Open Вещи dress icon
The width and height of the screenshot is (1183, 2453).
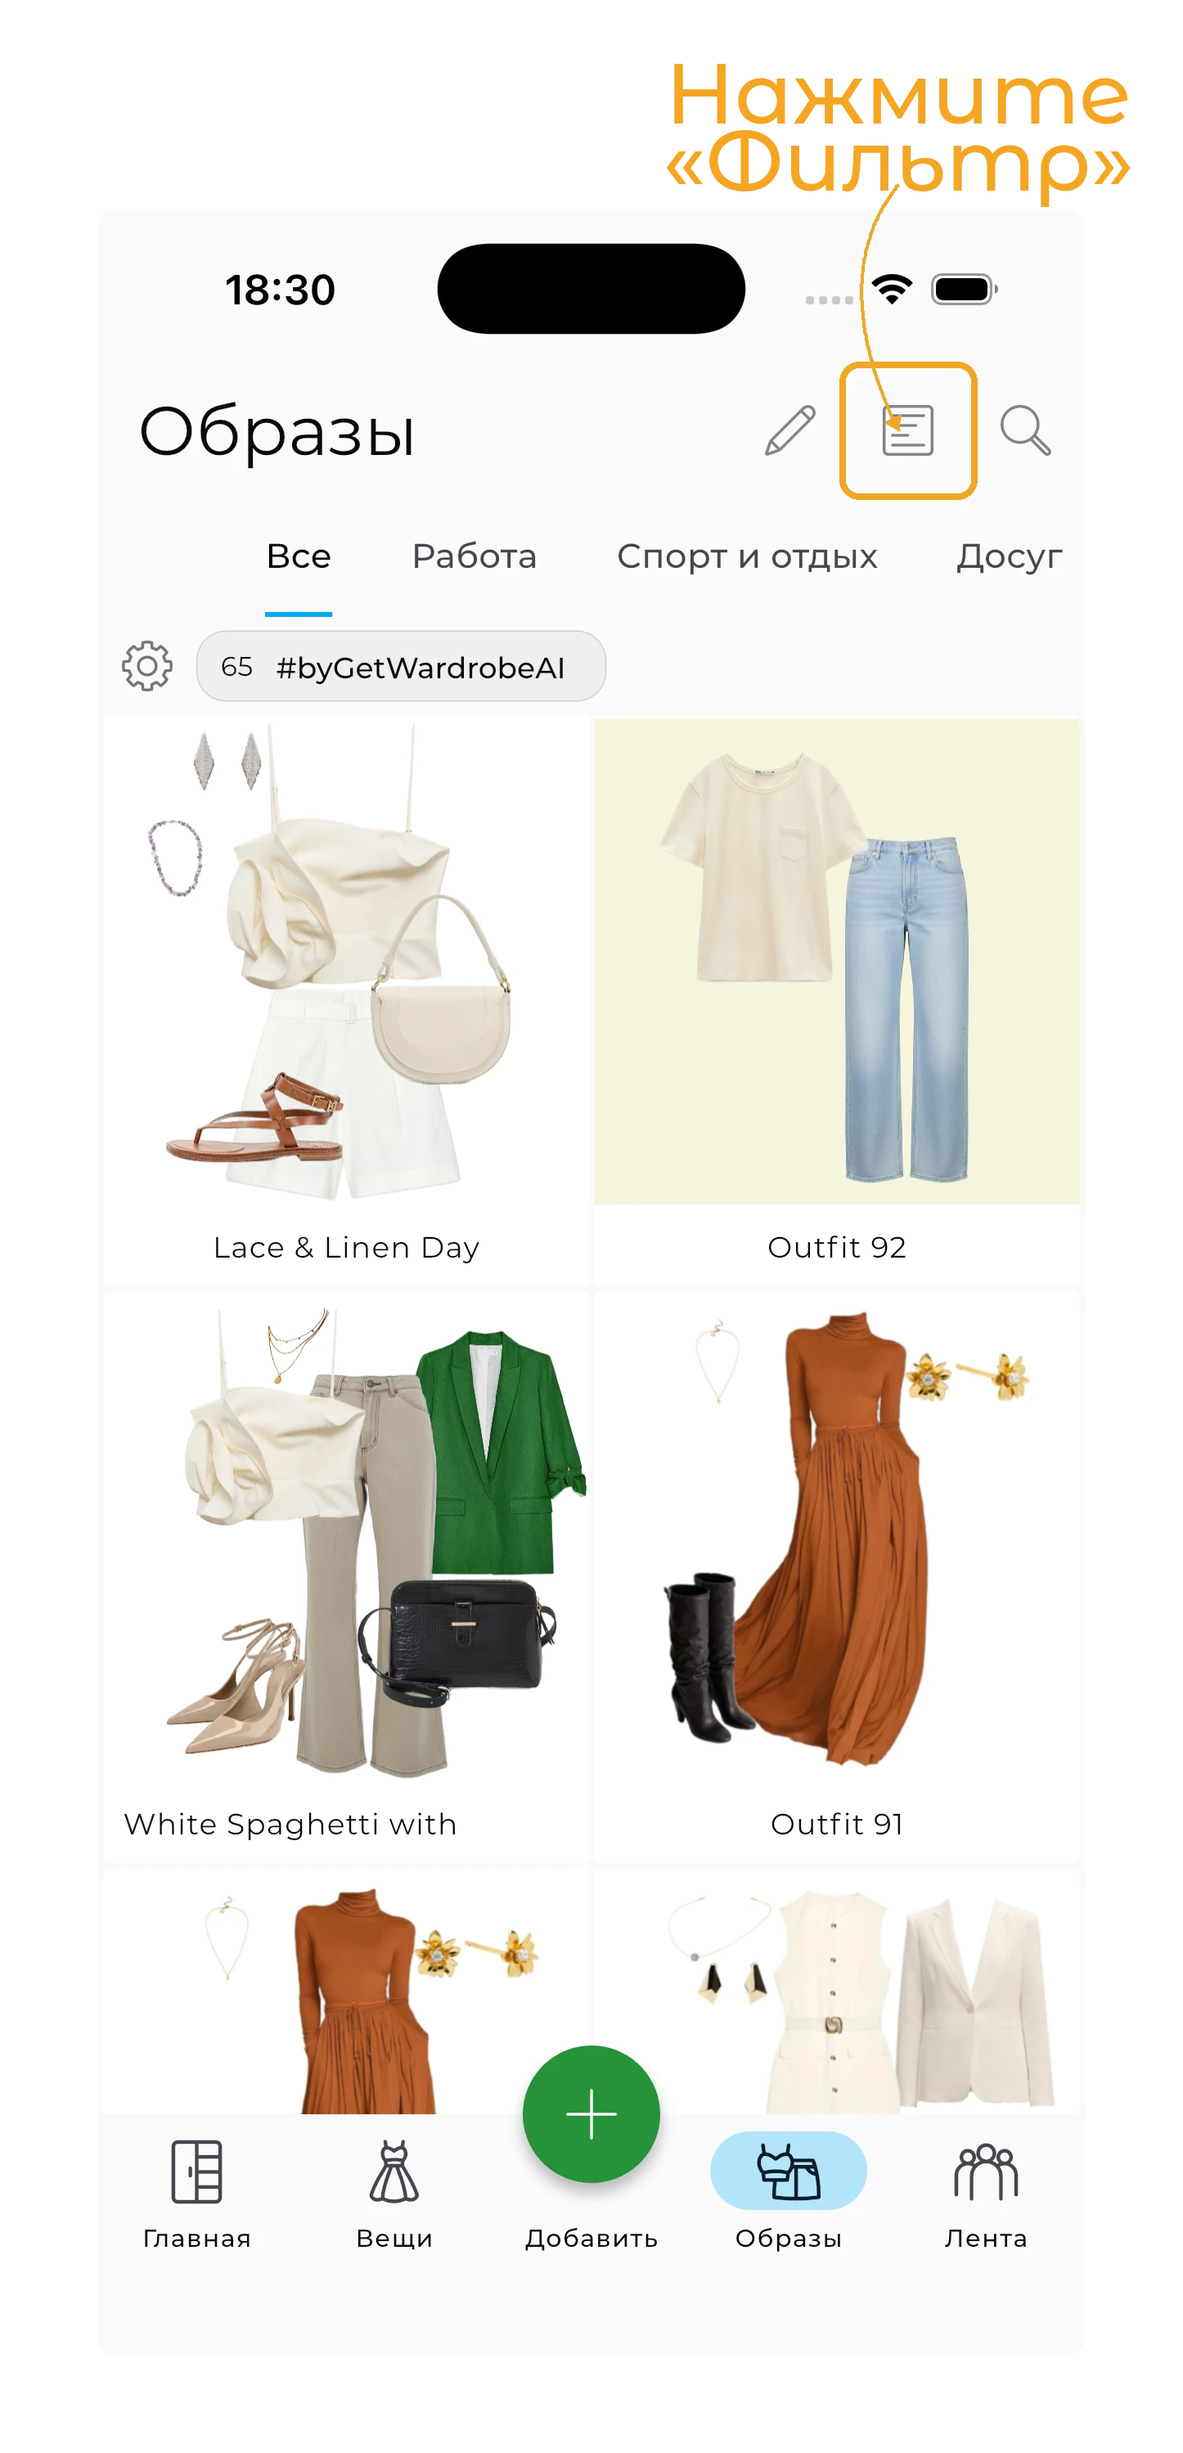coord(394,2172)
